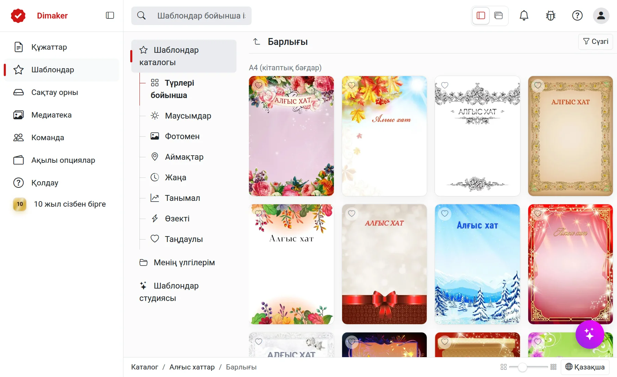Screen dimensions: 617x377
Task: Favorite the black ornament template heart
Action: point(445,85)
